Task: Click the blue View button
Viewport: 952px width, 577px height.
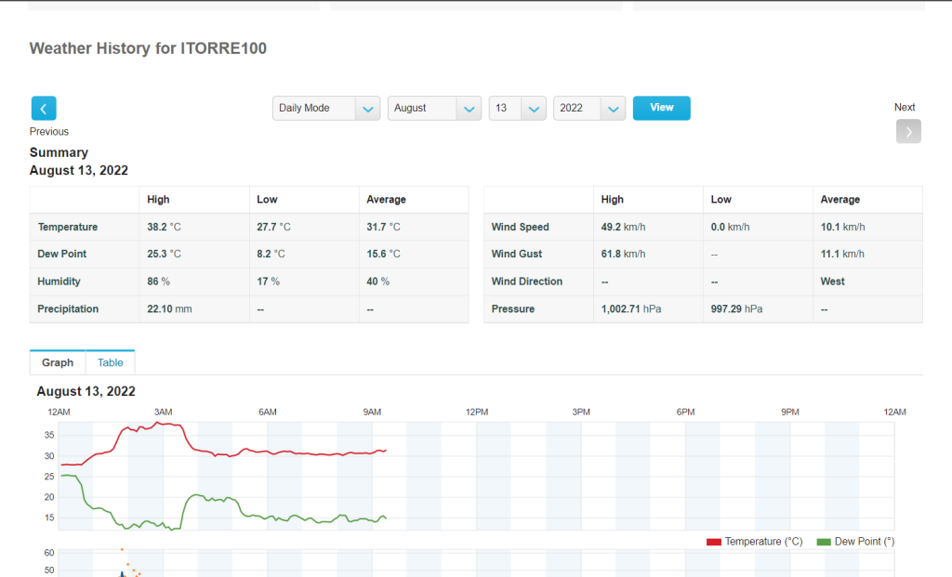Action: (661, 108)
